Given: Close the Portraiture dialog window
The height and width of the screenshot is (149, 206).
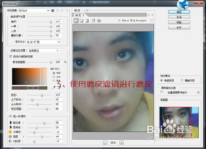Looking at the screenshot, I should 199,3.
